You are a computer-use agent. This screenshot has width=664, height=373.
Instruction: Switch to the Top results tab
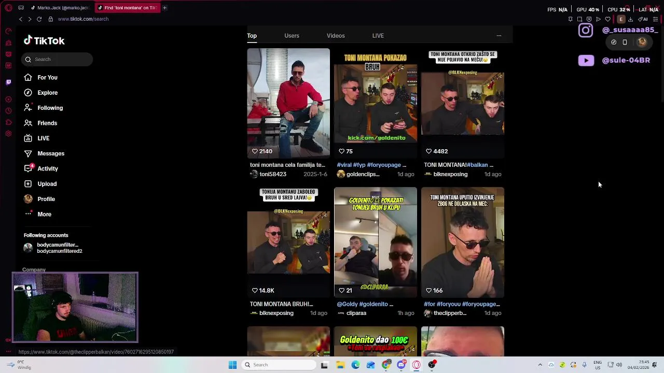tap(252, 36)
